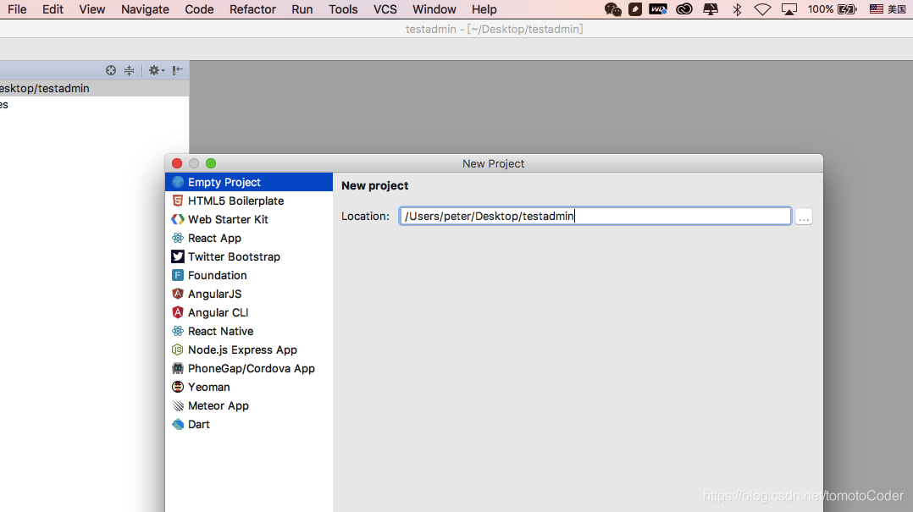Open the File menu
This screenshot has height=512, width=913.
coord(17,9)
